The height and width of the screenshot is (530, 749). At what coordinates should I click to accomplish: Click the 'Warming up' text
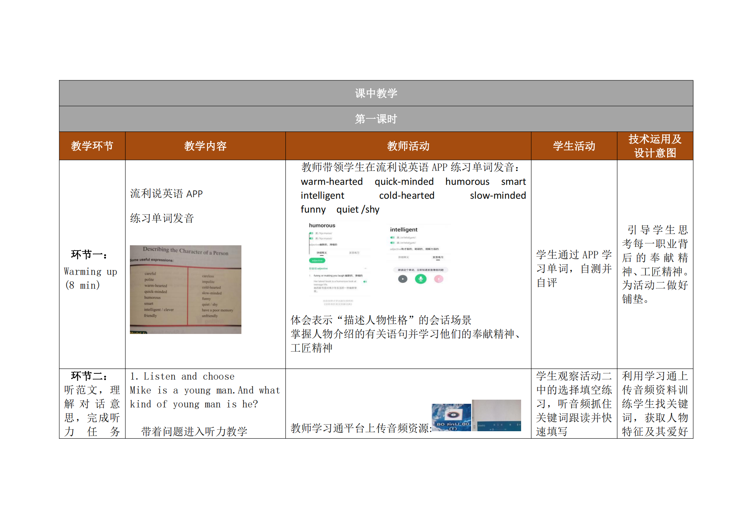(x=90, y=272)
